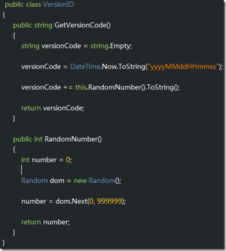Click dom.Next call in assignment

pyautogui.click(x=71, y=201)
